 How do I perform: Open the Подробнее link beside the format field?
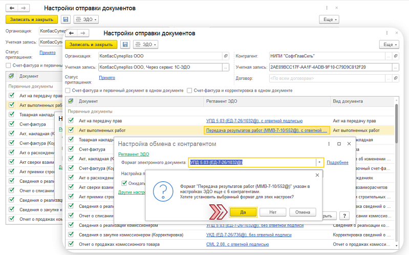pos(337,162)
